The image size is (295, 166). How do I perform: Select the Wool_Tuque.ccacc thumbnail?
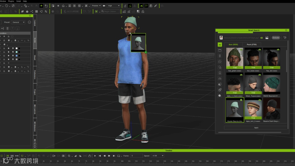(x=253, y=83)
